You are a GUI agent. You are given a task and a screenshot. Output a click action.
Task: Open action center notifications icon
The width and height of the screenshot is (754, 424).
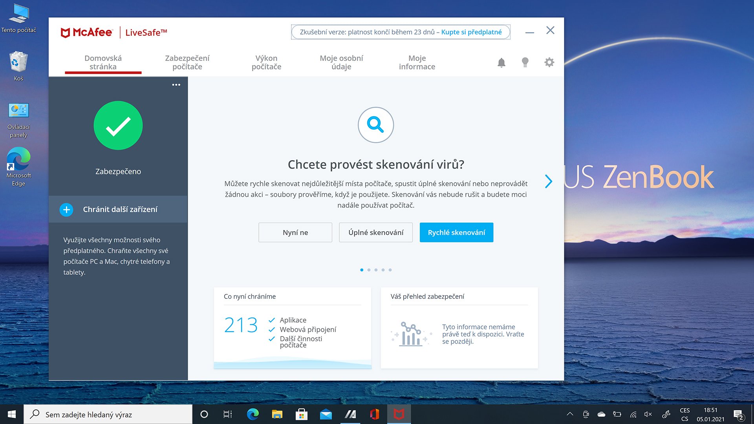pyautogui.click(x=739, y=415)
